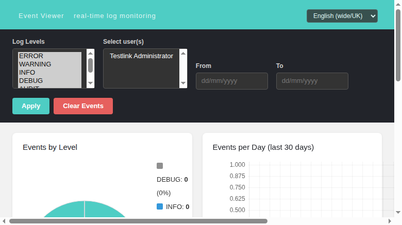402x225 pixels.
Task: Click the Log Levels list scrollbar thumb
Action: (x=90, y=65)
